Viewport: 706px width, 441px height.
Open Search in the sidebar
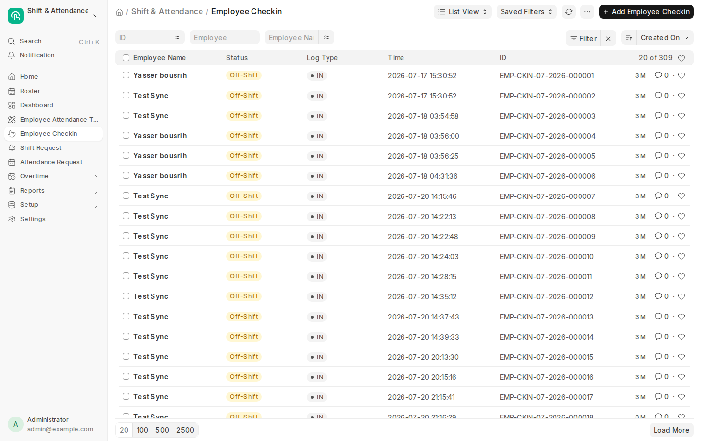(x=53, y=41)
